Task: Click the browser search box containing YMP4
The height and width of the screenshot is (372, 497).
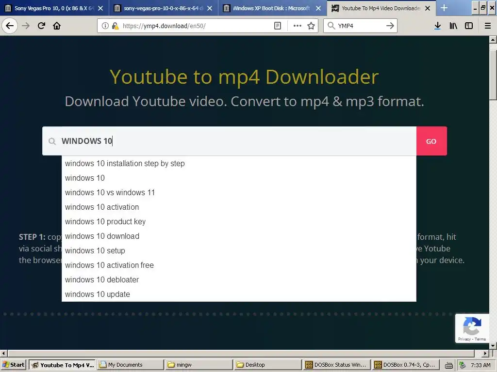Action: pos(361,26)
